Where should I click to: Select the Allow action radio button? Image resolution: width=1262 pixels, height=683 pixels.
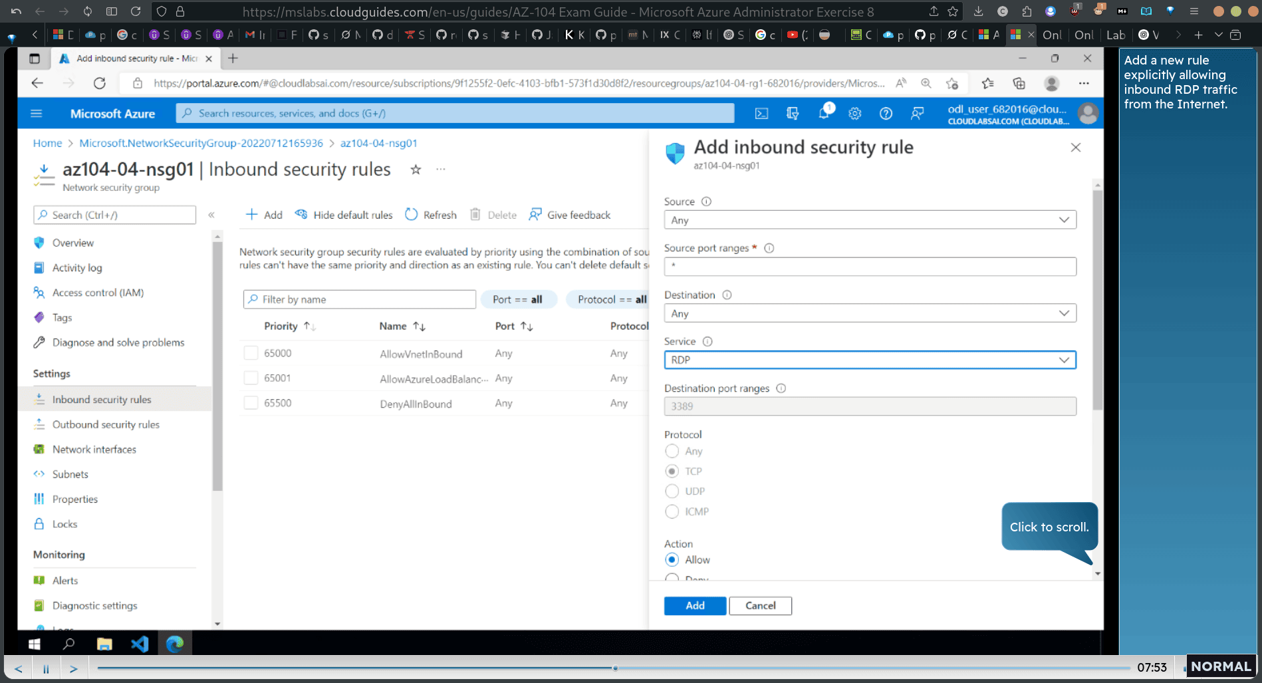[672, 559]
